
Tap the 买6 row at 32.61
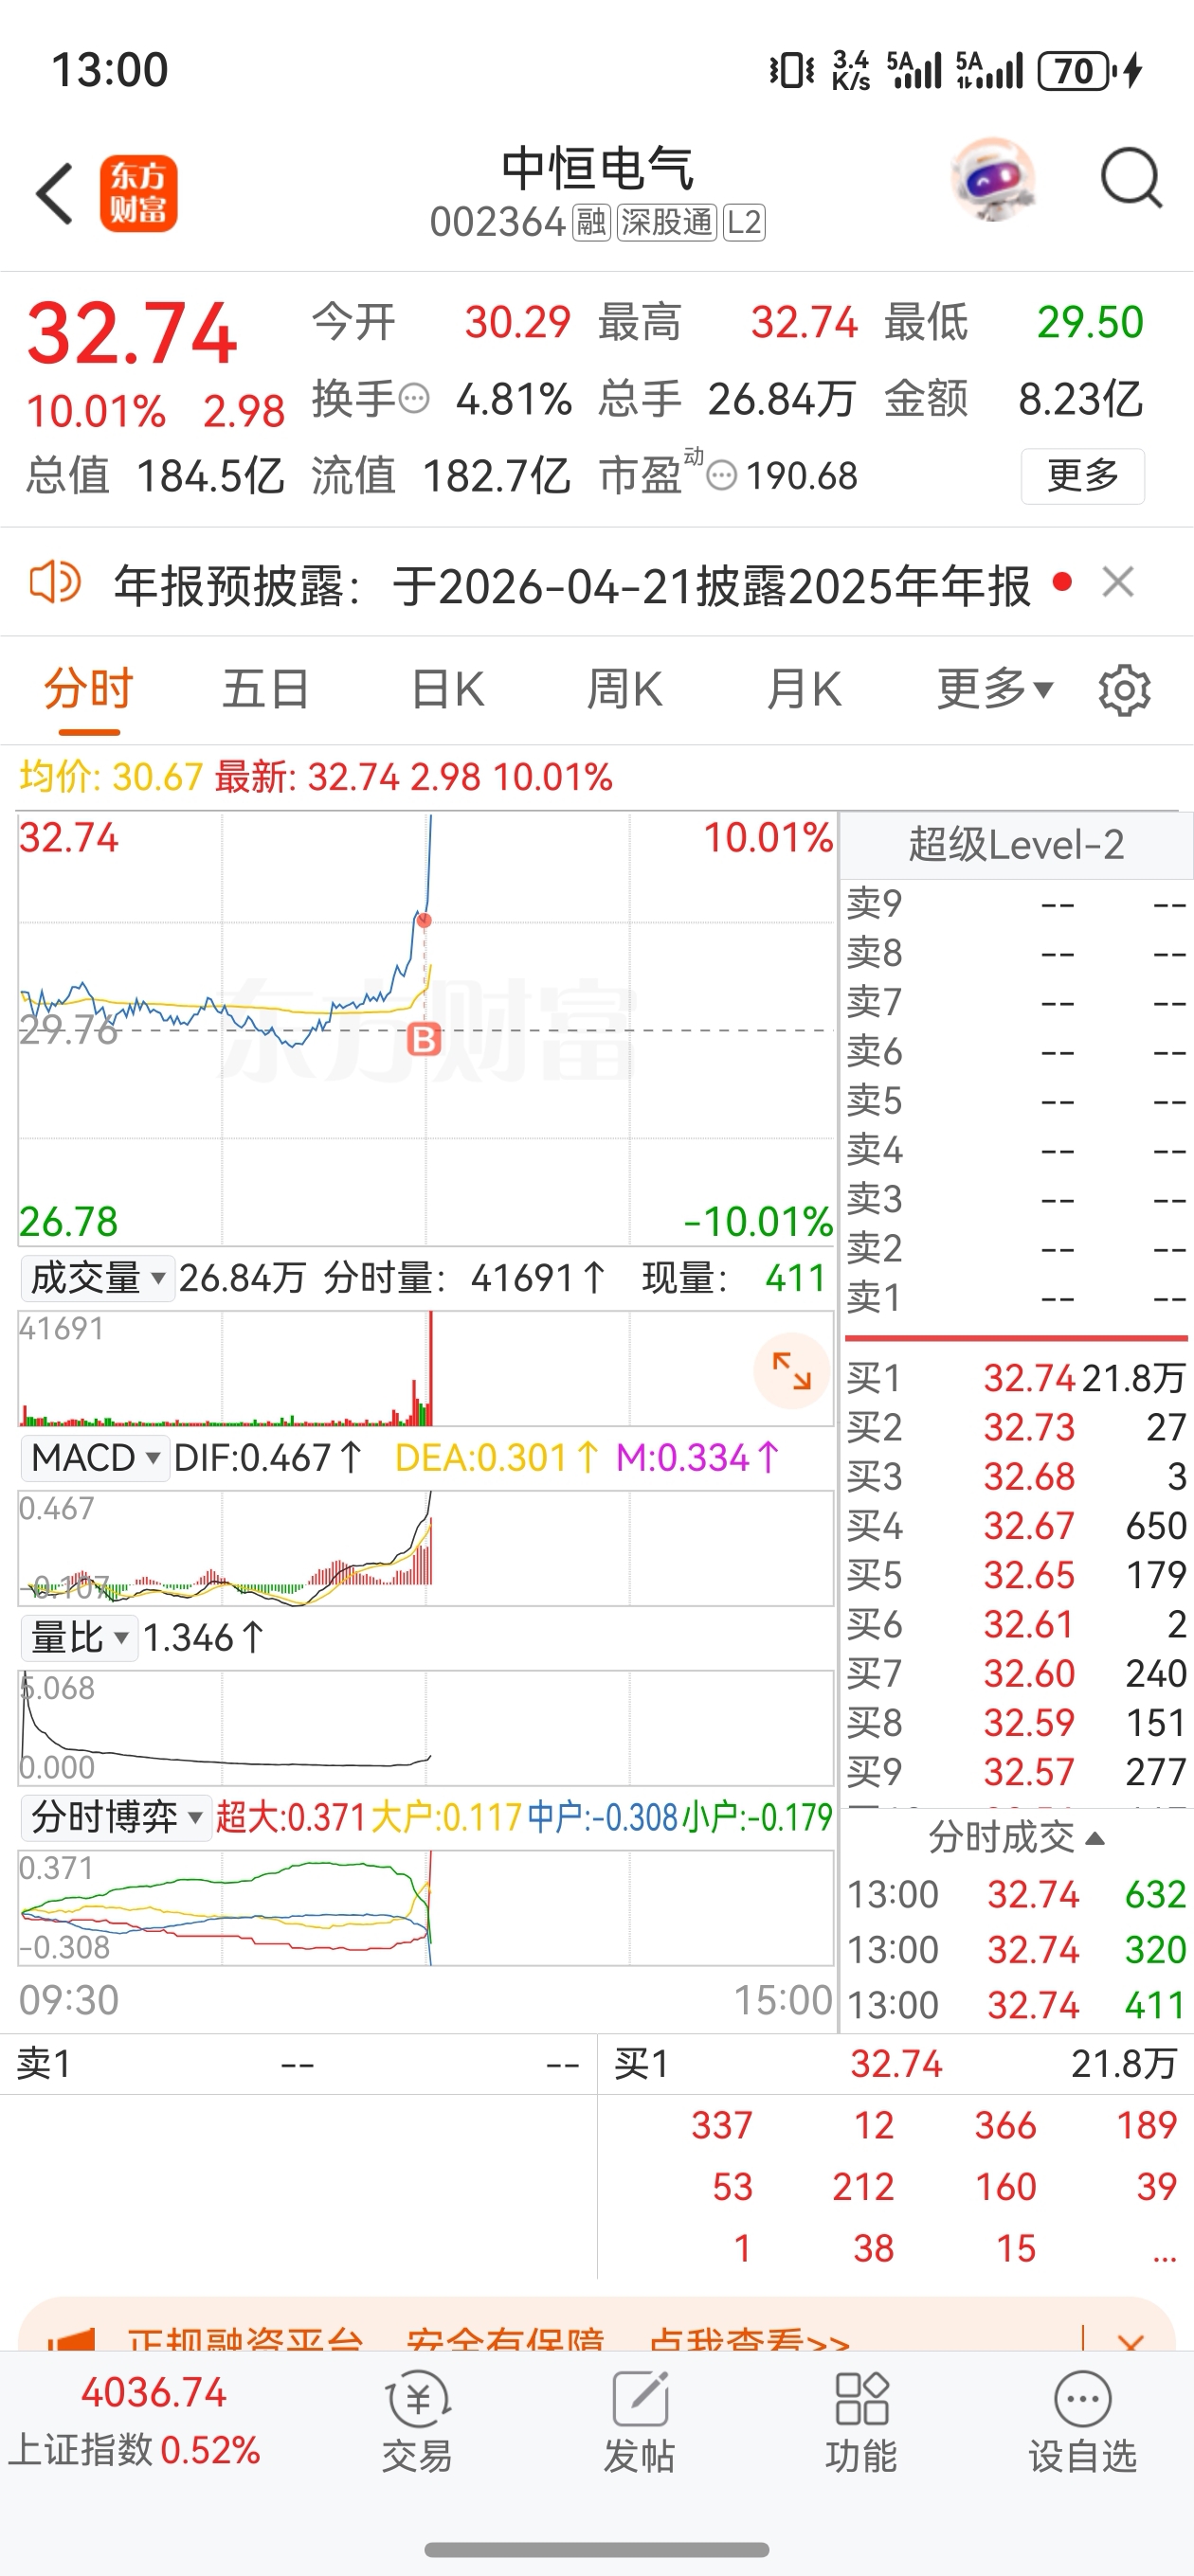click(x=1016, y=1624)
